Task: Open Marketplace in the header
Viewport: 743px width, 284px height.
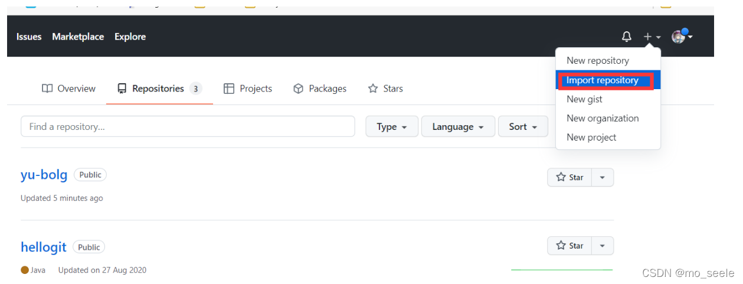Action: point(78,37)
